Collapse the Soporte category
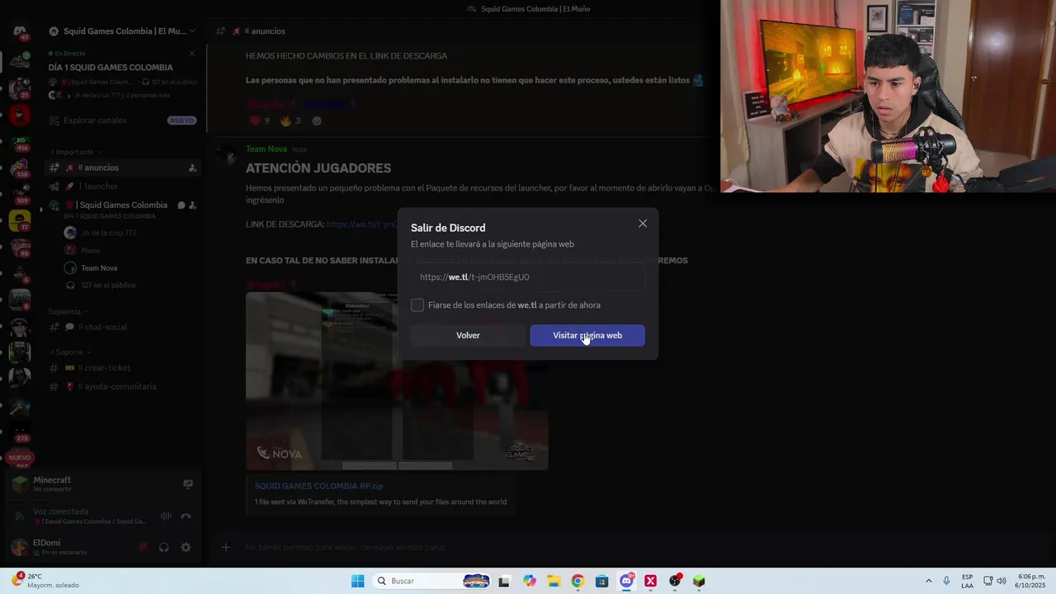This screenshot has height=594, width=1056. point(69,351)
